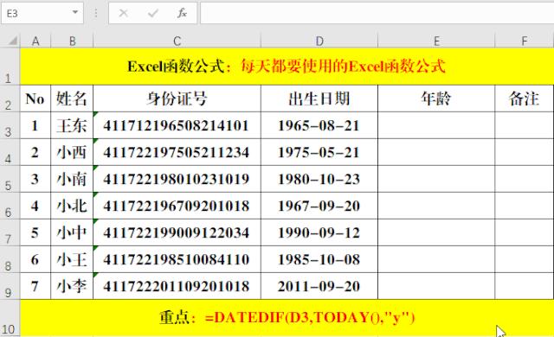
Task: Click the Select All corner triangle
Action: (x=12, y=41)
